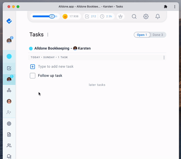
Task: Open the Tasks checkbox icon in sidebar
Action: (x=9, y=68)
